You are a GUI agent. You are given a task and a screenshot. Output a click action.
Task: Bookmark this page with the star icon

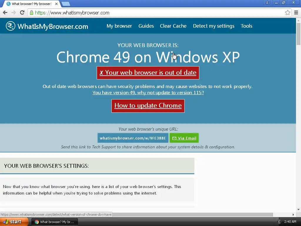(287, 13)
